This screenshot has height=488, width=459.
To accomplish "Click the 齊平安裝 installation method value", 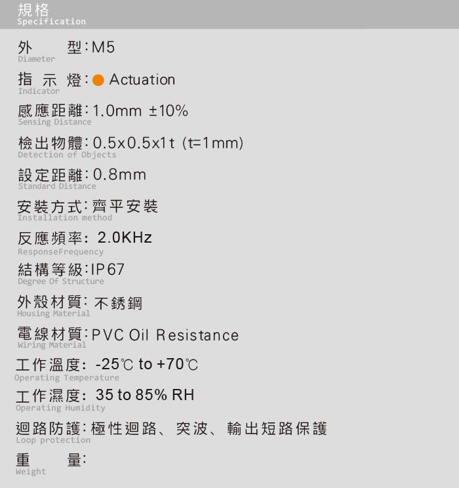I will pos(125,207).
